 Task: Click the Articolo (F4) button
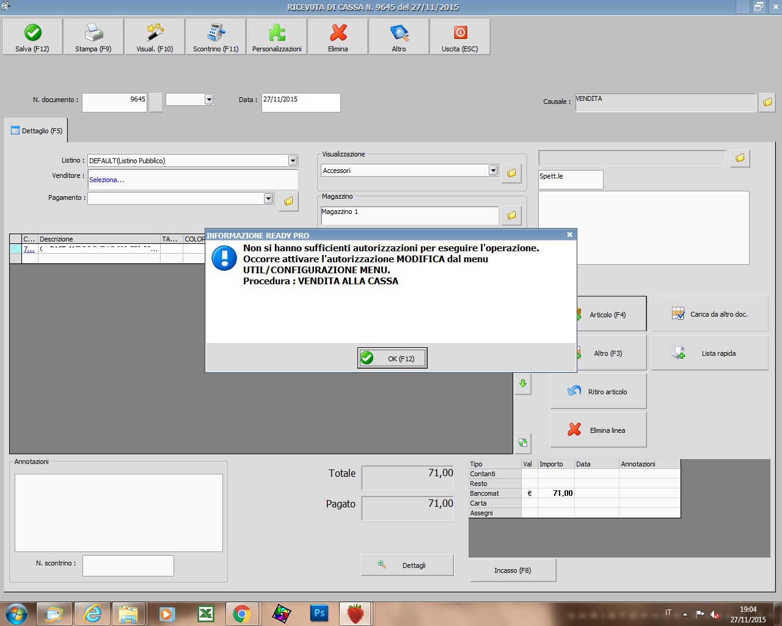(611, 314)
